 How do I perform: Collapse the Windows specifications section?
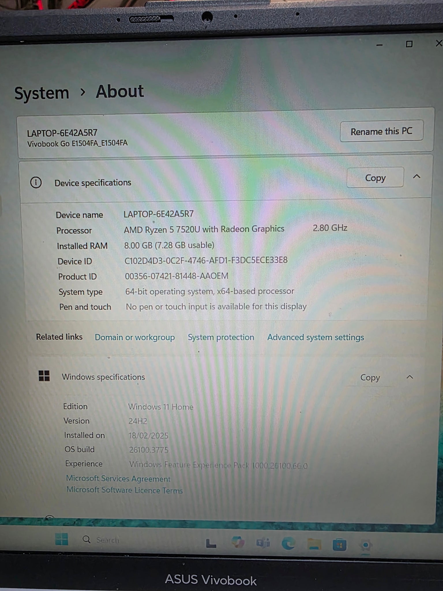point(410,377)
